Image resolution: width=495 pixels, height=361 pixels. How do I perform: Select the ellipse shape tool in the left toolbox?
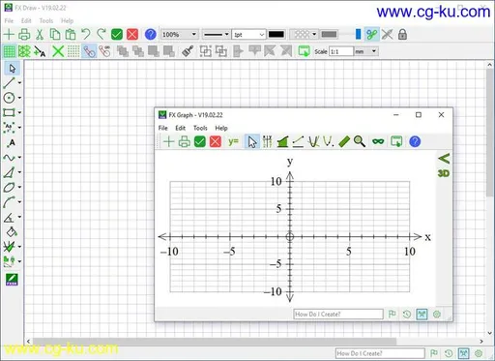(x=9, y=187)
